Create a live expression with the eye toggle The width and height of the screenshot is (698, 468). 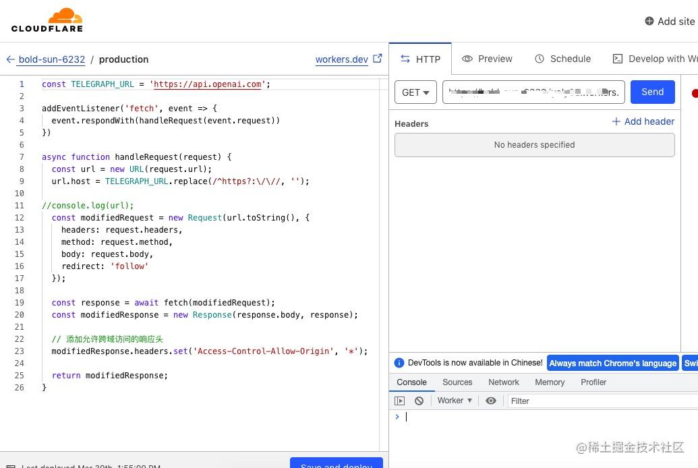tap(491, 401)
